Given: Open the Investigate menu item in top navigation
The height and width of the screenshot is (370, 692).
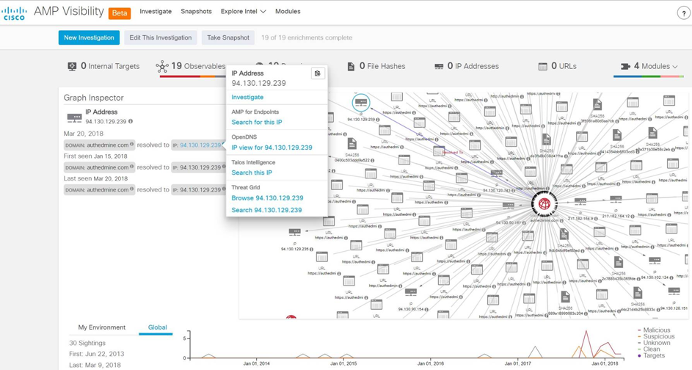Looking at the screenshot, I should (156, 12).
